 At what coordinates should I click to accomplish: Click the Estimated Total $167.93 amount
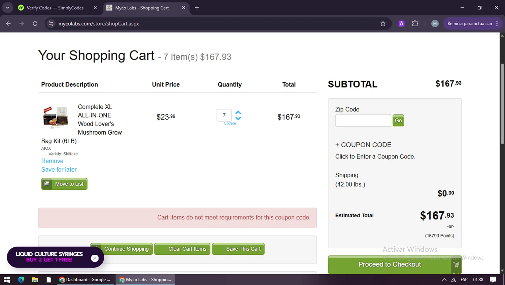[437, 216]
